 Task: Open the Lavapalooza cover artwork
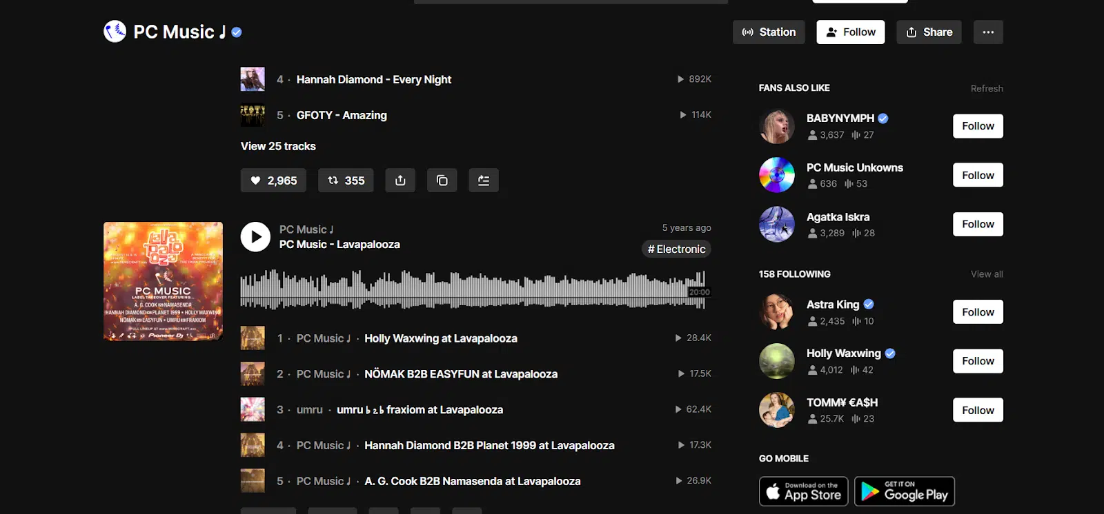coord(163,281)
